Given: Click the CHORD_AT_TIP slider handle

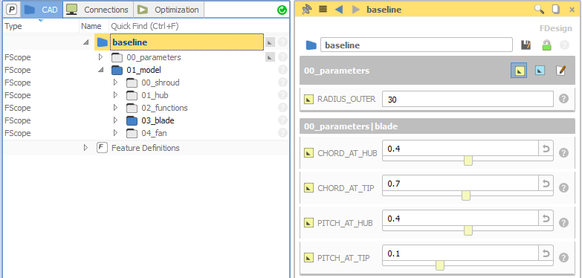Looking at the screenshot, I should pos(466,195).
